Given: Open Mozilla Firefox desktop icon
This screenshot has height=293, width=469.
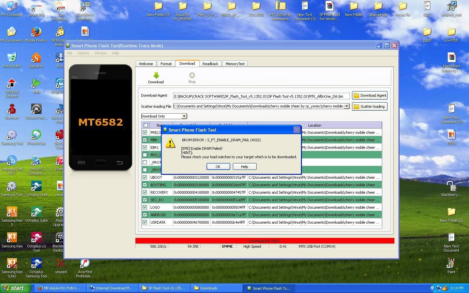Looking at the screenshot, I should (36, 35).
